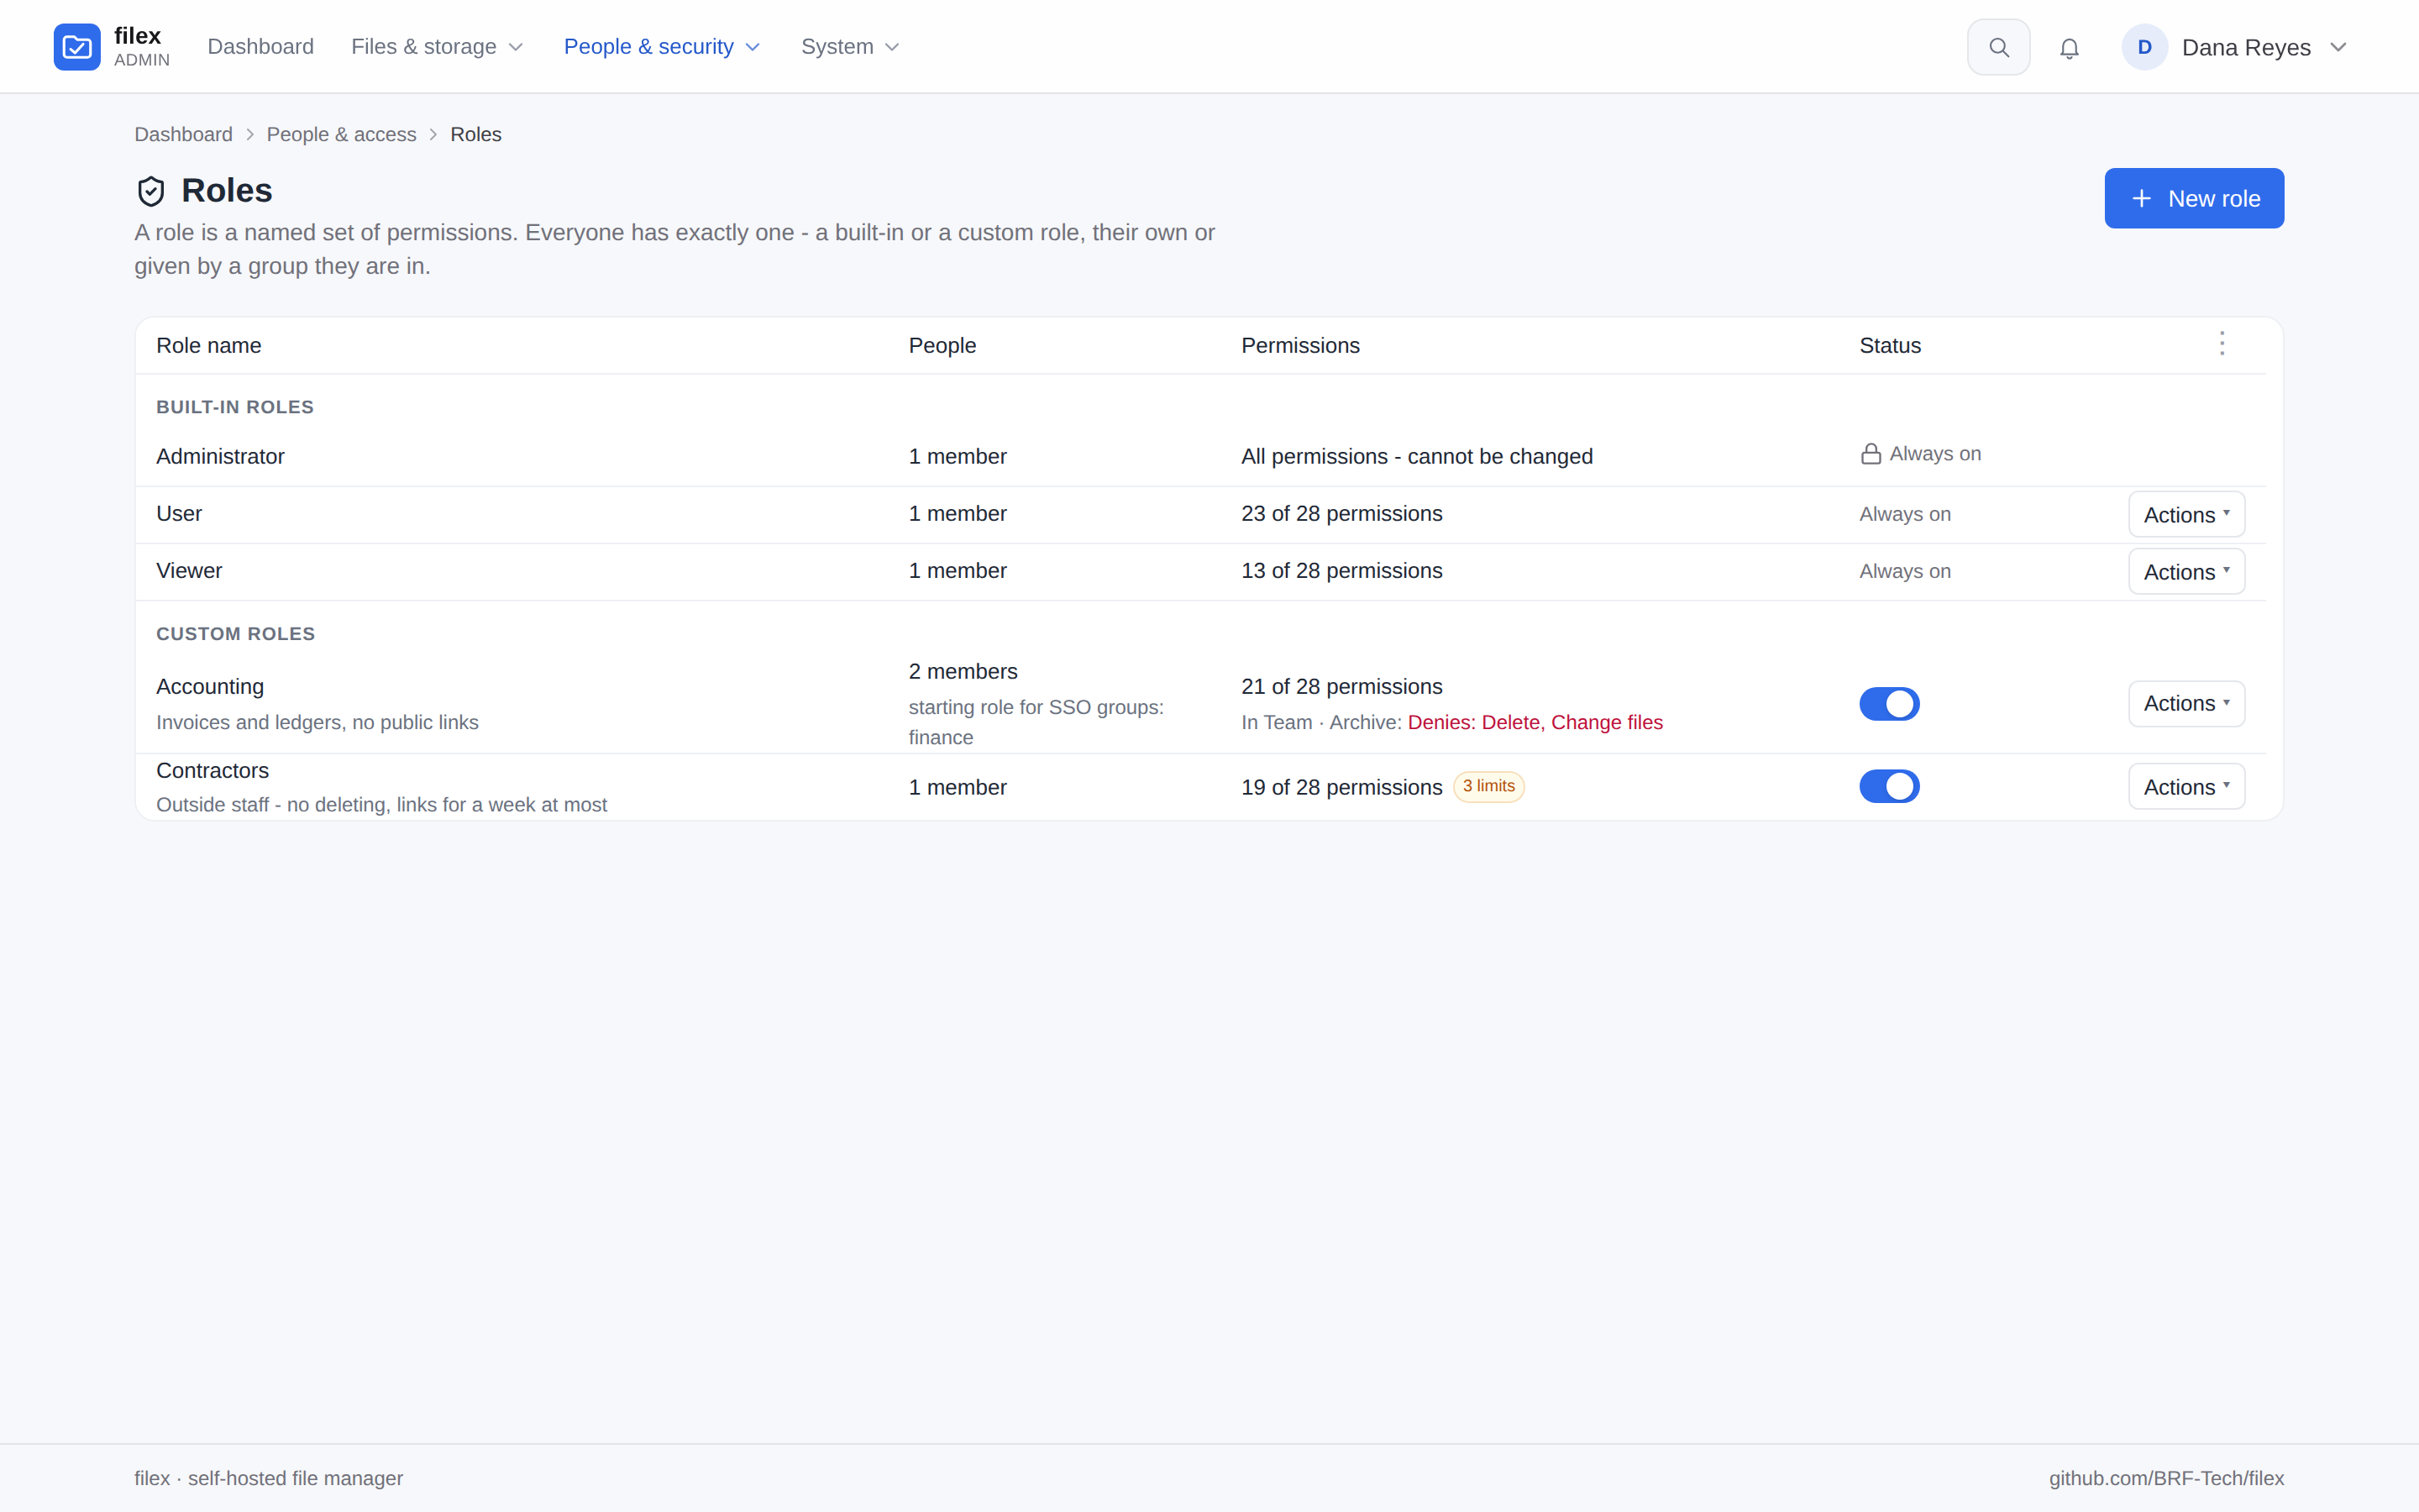The width and height of the screenshot is (2419, 1512).
Task: Click the Status column header
Action: coord(1890,345)
